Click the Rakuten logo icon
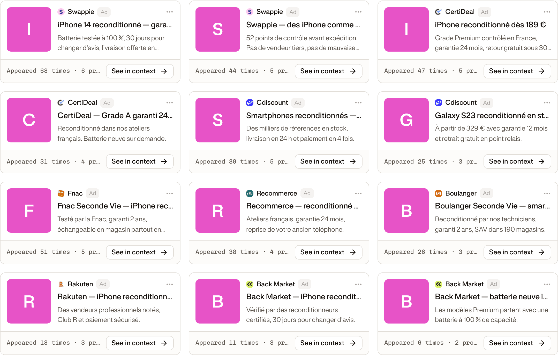 click(61, 284)
